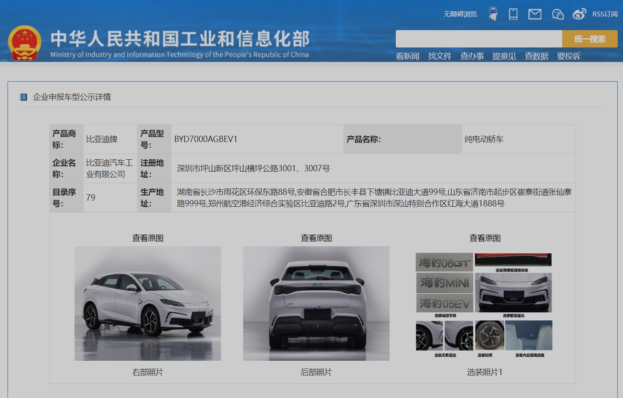Click the email envelope icon
The image size is (623, 398).
535,14
